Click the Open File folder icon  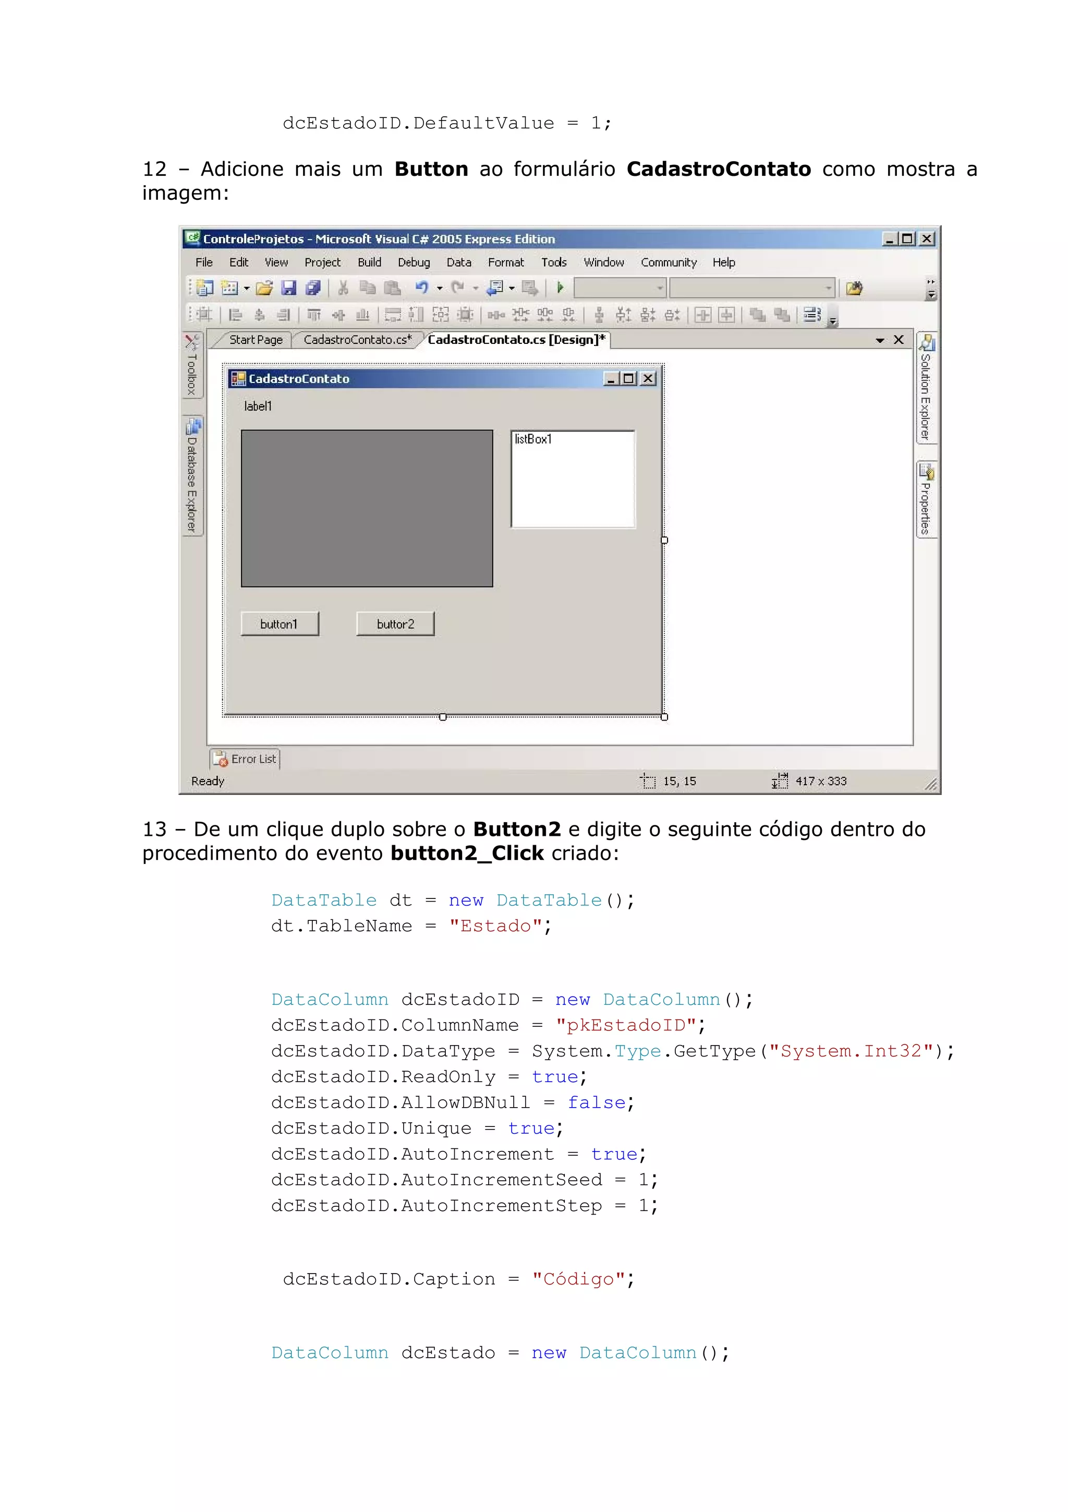[x=264, y=288]
